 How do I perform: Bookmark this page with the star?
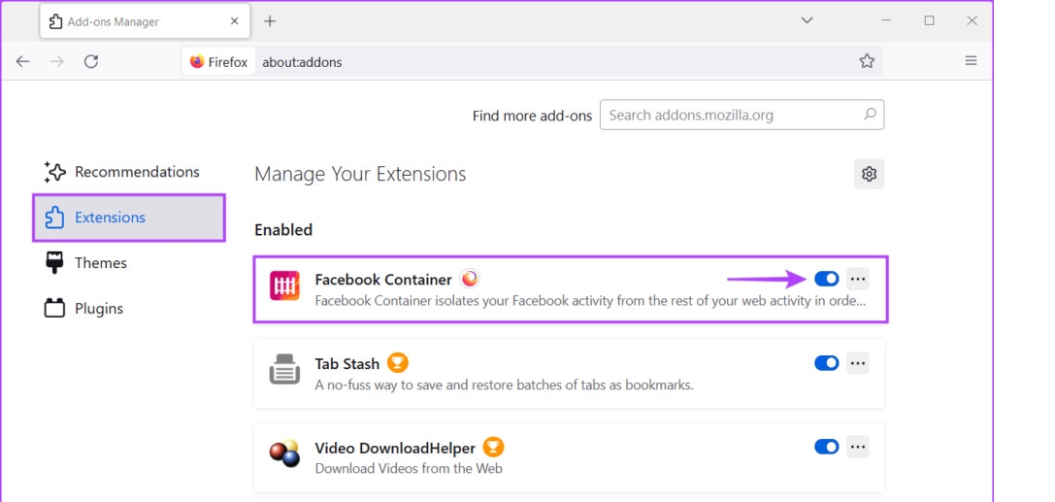867,61
